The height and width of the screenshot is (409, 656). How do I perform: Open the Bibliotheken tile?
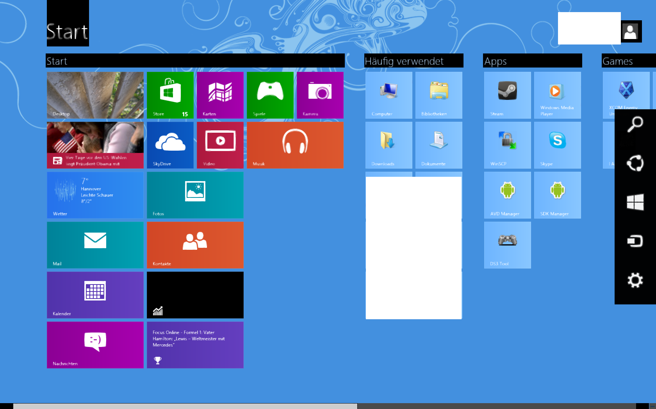coord(439,95)
